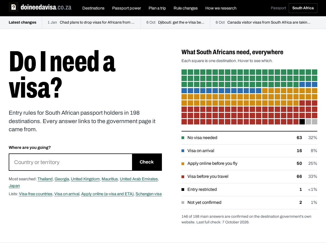Click 146 of 198 main answers note
This screenshot has width=326, height=244.
(x=246, y=219)
